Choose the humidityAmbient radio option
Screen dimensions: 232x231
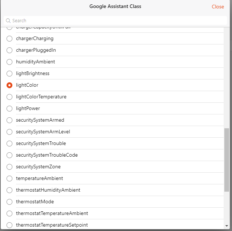[x=9, y=62]
